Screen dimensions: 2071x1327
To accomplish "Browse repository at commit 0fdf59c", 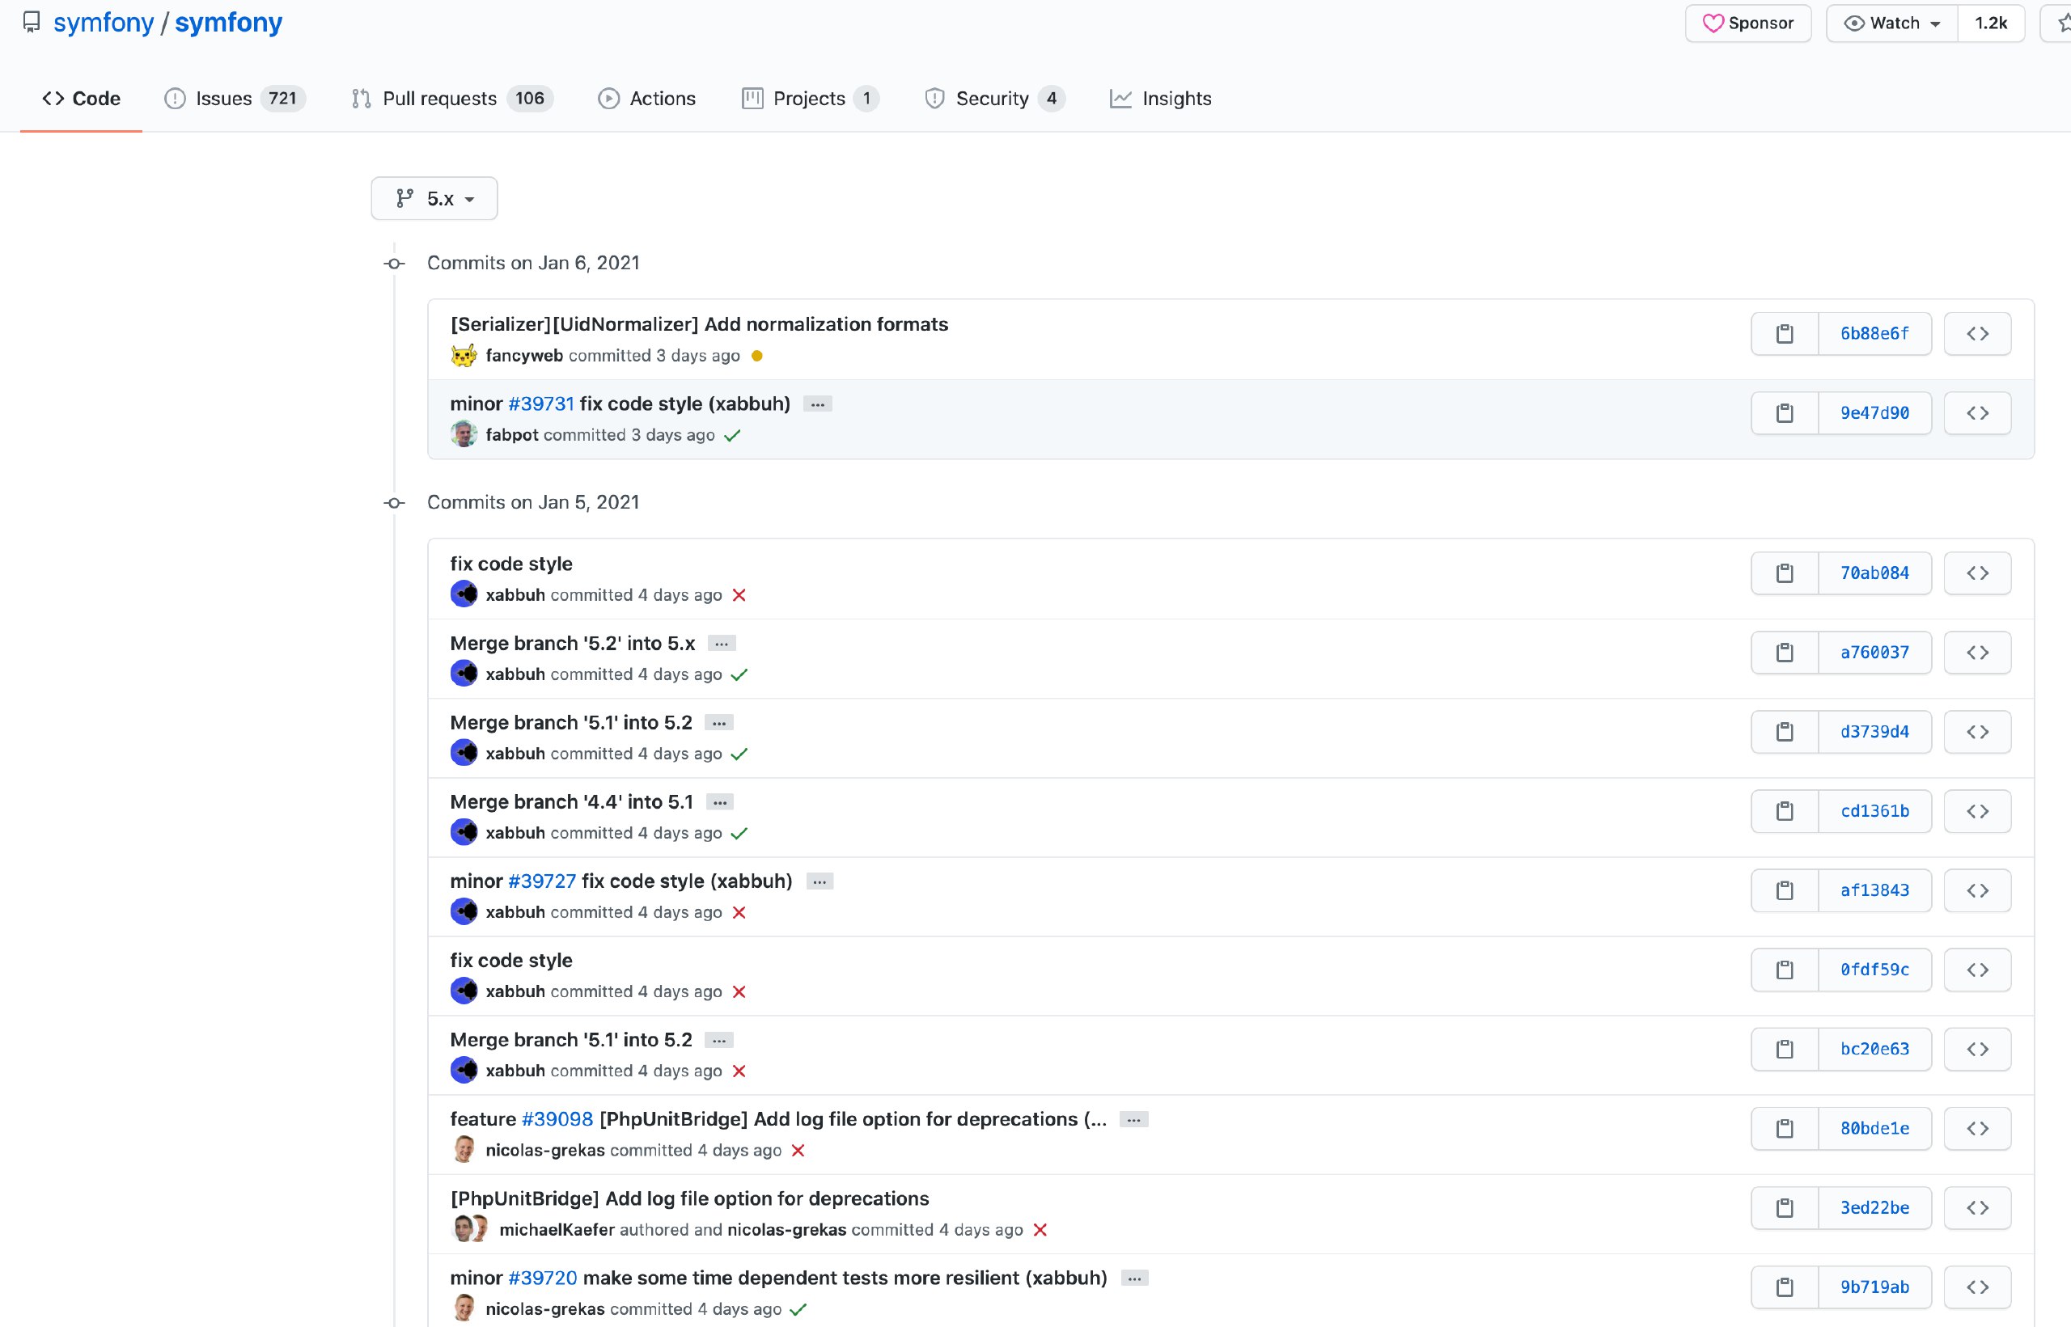I will click(x=1977, y=970).
